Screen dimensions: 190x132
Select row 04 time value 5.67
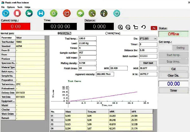pos(98,129)
